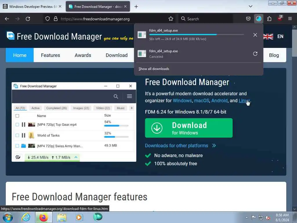Click the green Download for Windows button
The height and width of the screenshot is (223, 297).
point(189,128)
